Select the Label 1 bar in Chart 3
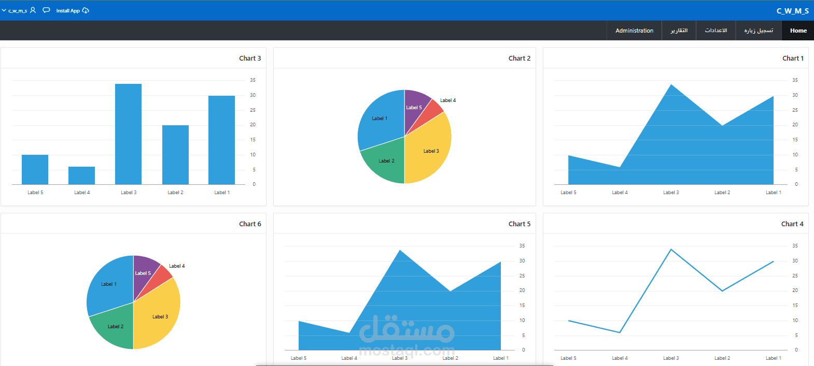The height and width of the screenshot is (366, 814). click(221, 140)
